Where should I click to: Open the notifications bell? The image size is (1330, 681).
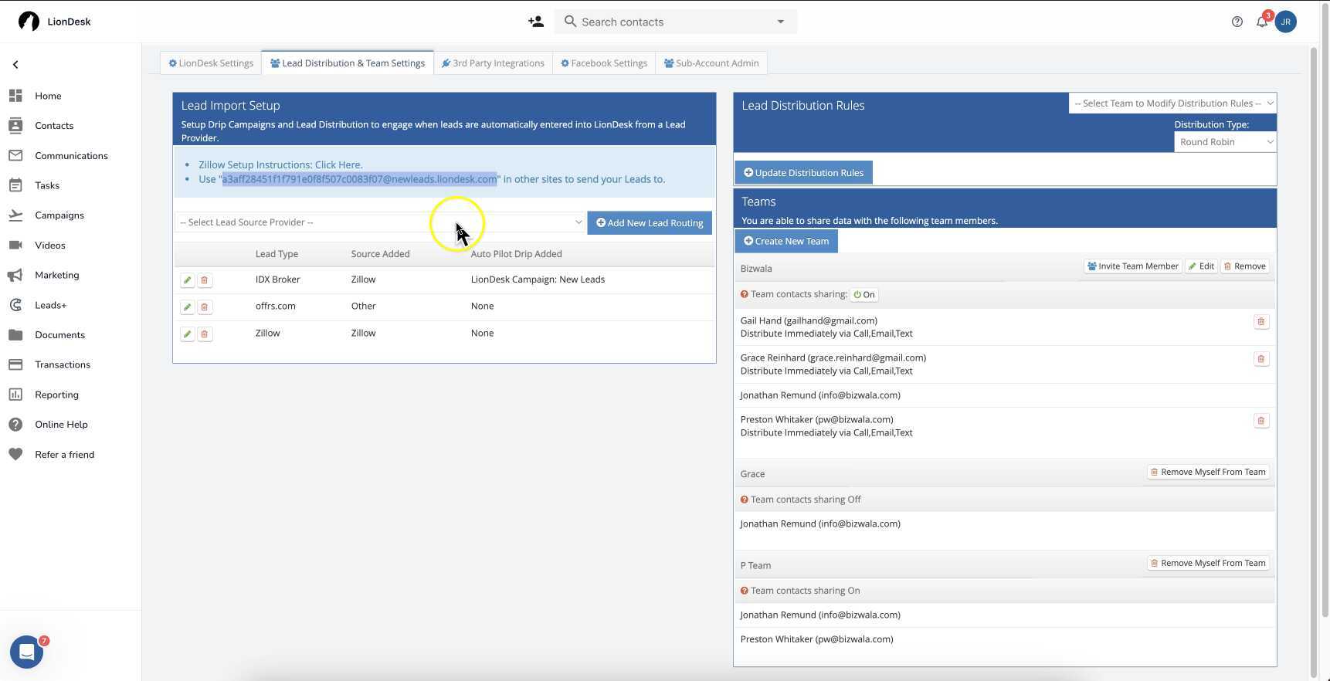tap(1261, 22)
